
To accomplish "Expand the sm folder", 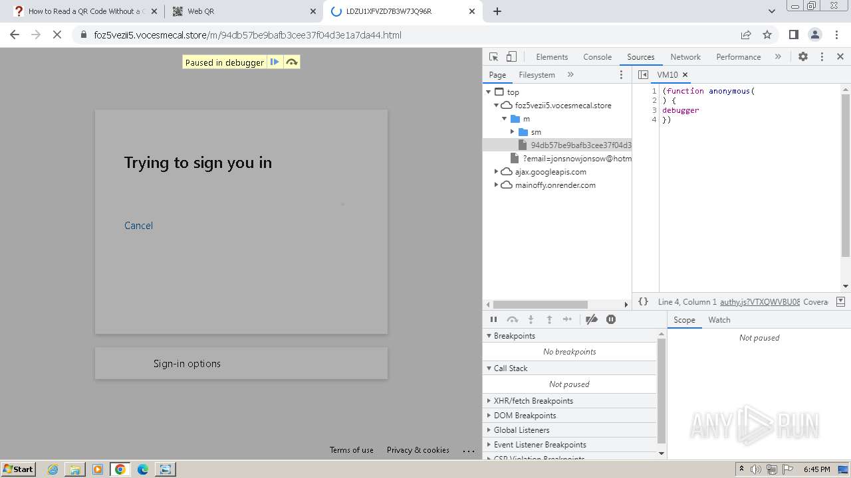I will click(513, 132).
